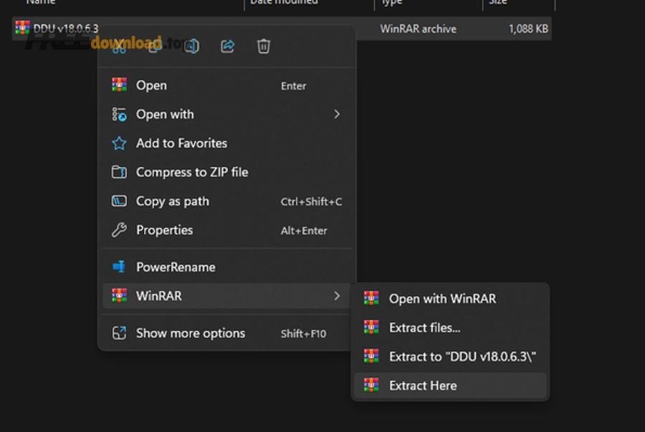Click the Share icon
The height and width of the screenshot is (432, 645).
click(x=227, y=46)
